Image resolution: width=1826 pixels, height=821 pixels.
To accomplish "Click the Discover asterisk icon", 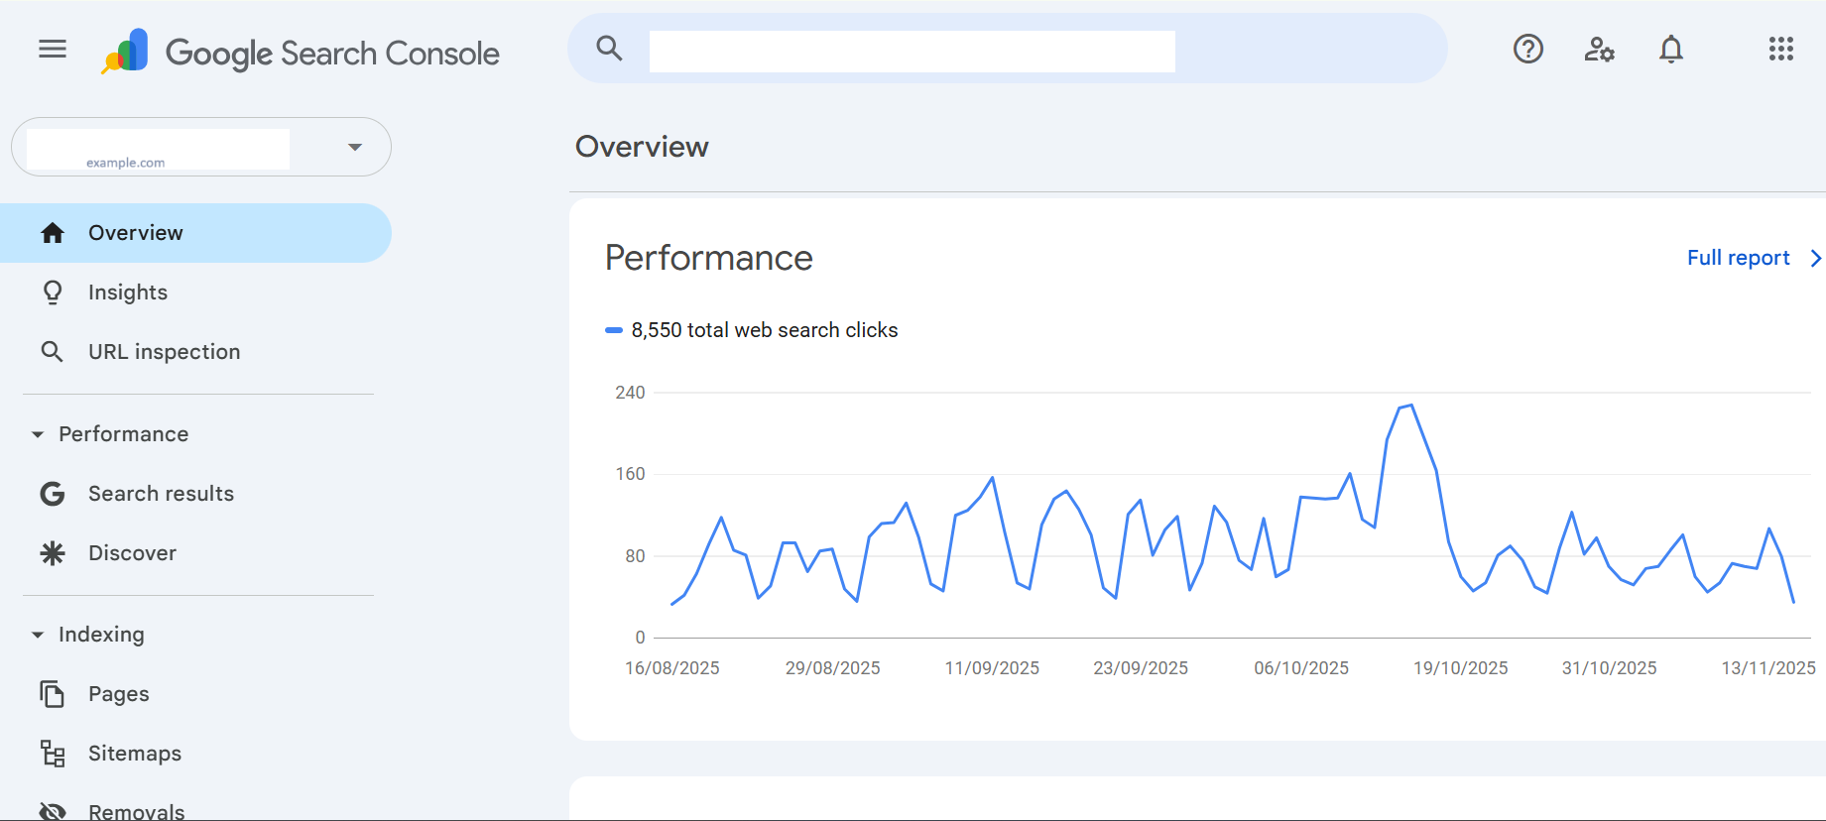I will tap(53, 553).
